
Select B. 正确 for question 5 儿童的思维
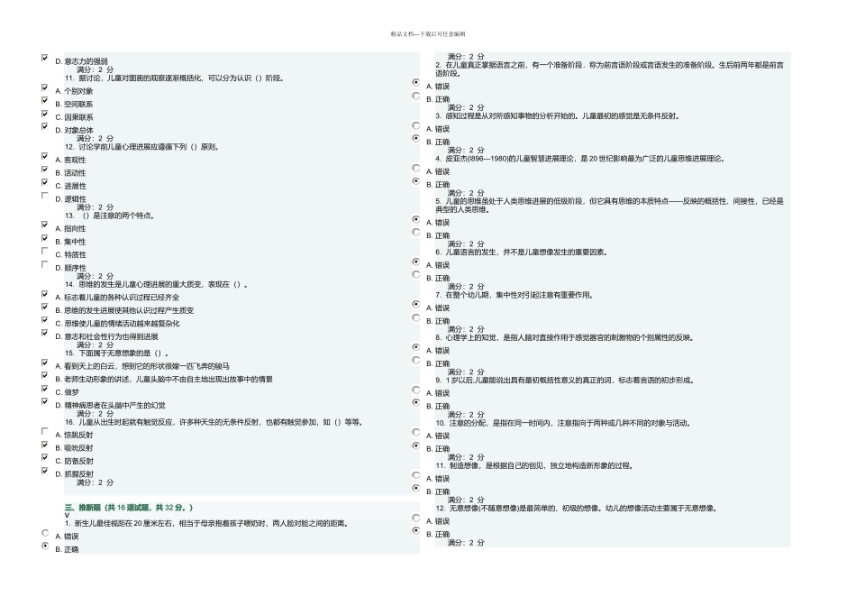416,233
